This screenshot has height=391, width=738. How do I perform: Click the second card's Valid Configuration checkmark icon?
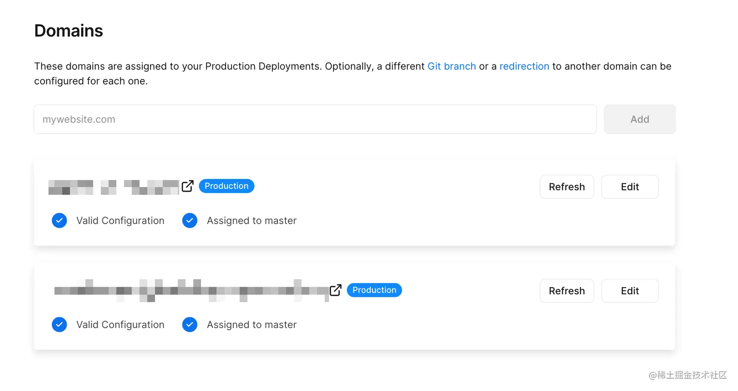click(x=60, y=325)
